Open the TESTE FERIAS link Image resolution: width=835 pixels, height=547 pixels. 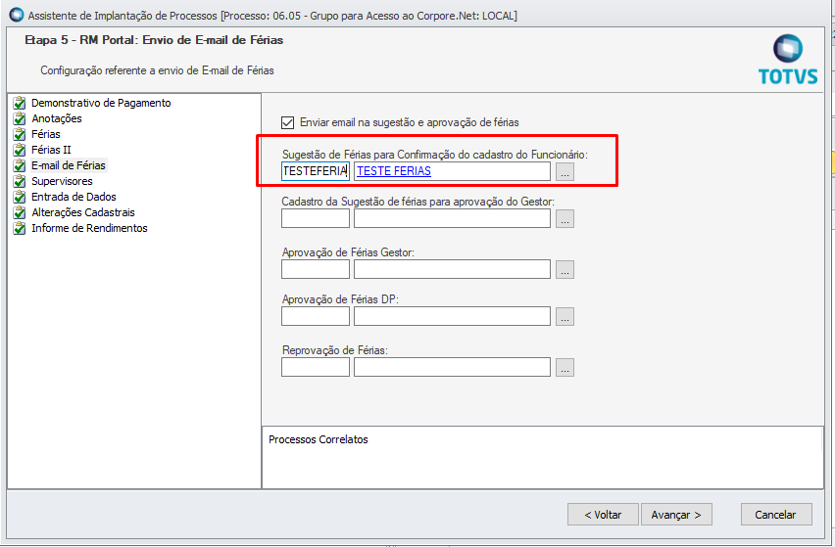coord(394,171)
